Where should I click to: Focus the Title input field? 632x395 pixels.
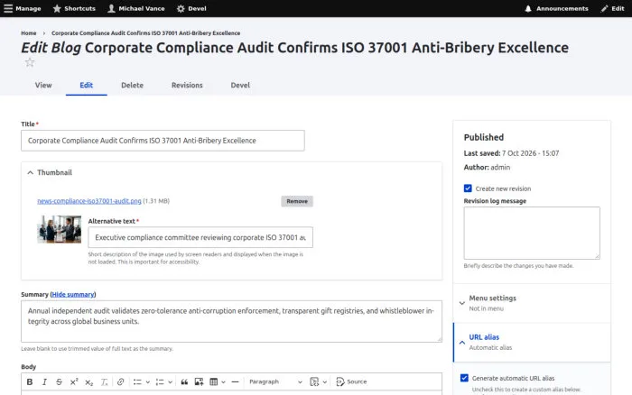163,141
